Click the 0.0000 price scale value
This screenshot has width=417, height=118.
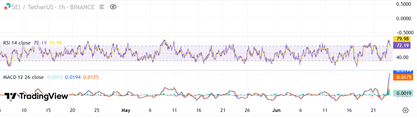pyautogui.click(x=403, y=19)
